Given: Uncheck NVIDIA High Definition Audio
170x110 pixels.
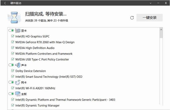Looking at the screenshot, I should pyautogui.click(x=13, y=48).
